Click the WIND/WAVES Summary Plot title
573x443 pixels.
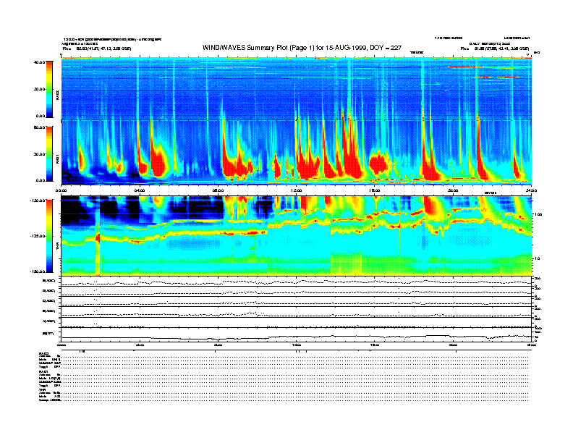pyautogui.click(x=302, y=48)
